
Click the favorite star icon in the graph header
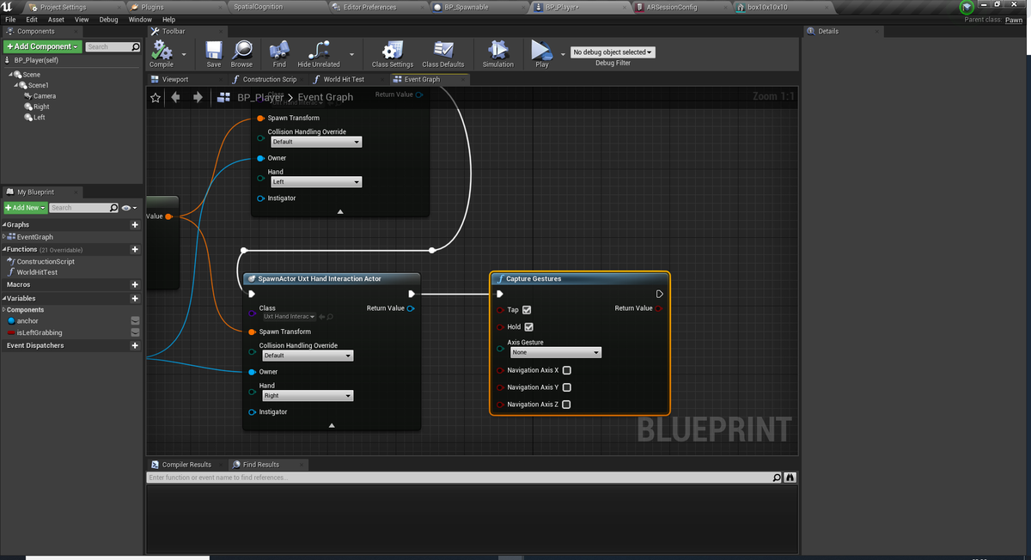156,97
